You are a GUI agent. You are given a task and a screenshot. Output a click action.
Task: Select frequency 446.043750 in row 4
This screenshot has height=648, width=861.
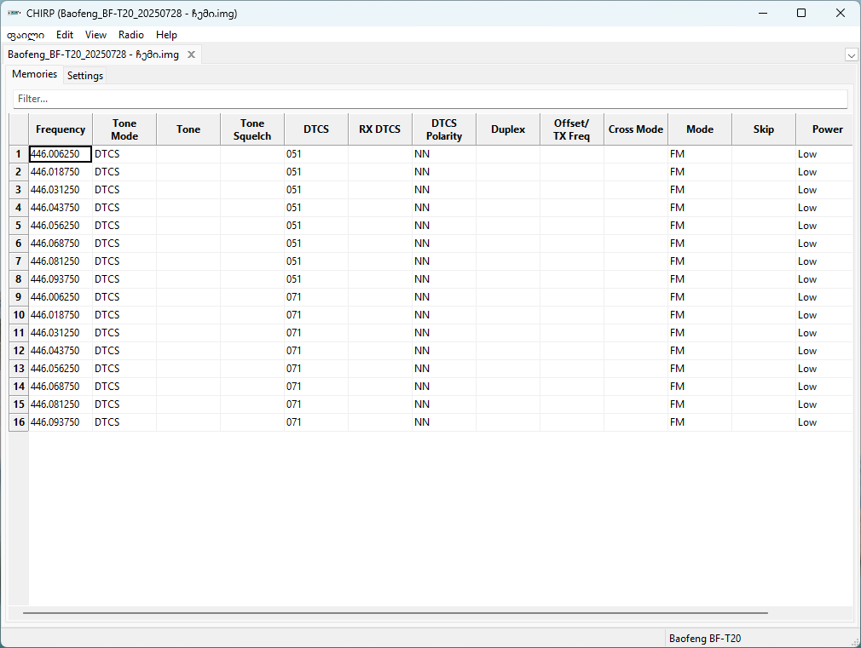pyautogui.click(x=61, y=208)
